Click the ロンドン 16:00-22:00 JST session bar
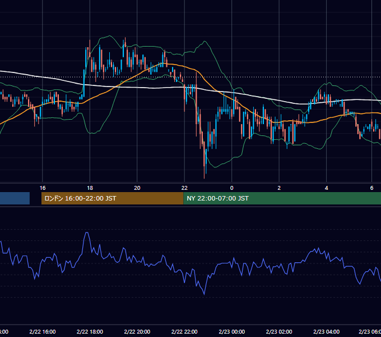The width and height of the screenshot is (381, 337). 112,198
